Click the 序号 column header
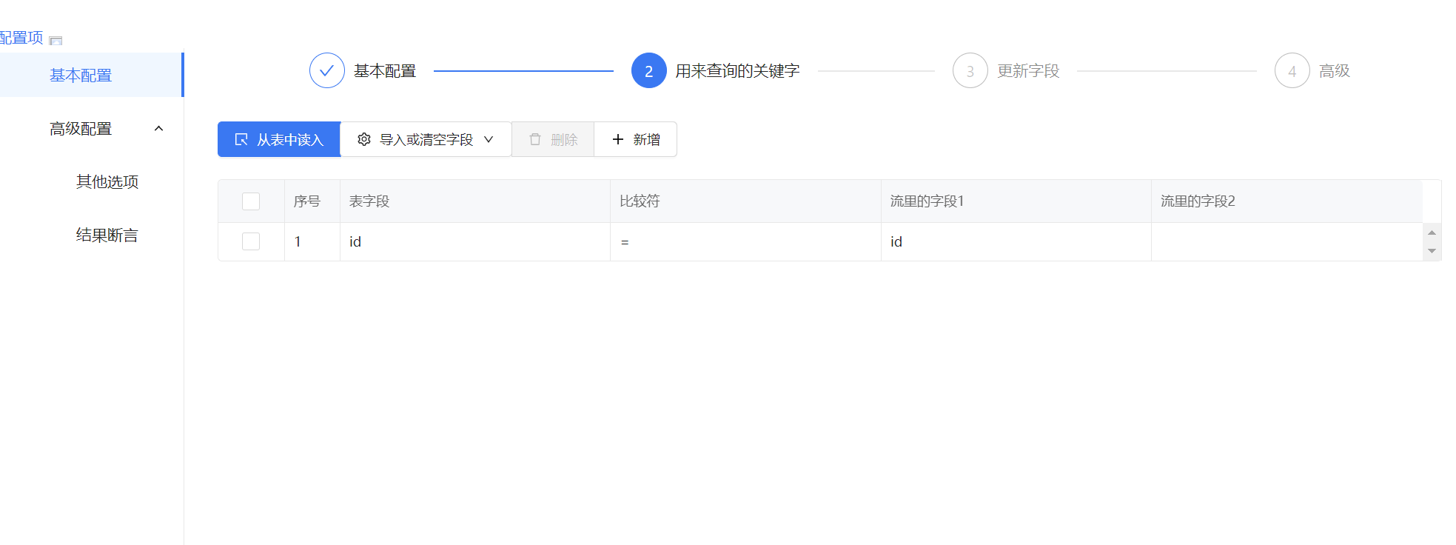The image size is (1456, 545). click(x=312, y=201)
